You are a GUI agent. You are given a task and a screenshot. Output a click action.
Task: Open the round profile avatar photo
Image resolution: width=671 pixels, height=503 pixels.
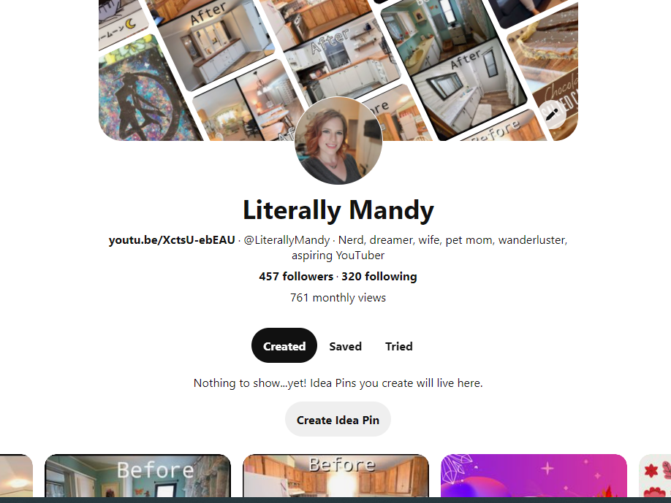pos(338,141)
